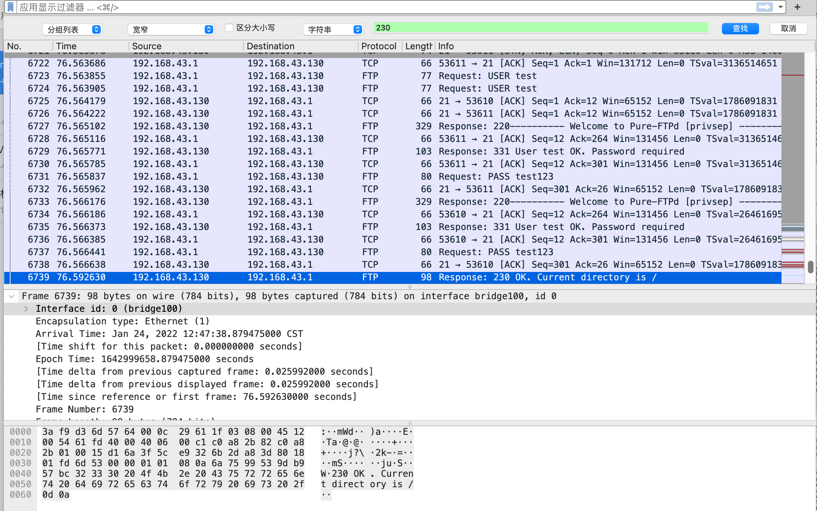The image size is (817, 511).
Task: Sort packets by Source column header
Action: coord(147,46)
